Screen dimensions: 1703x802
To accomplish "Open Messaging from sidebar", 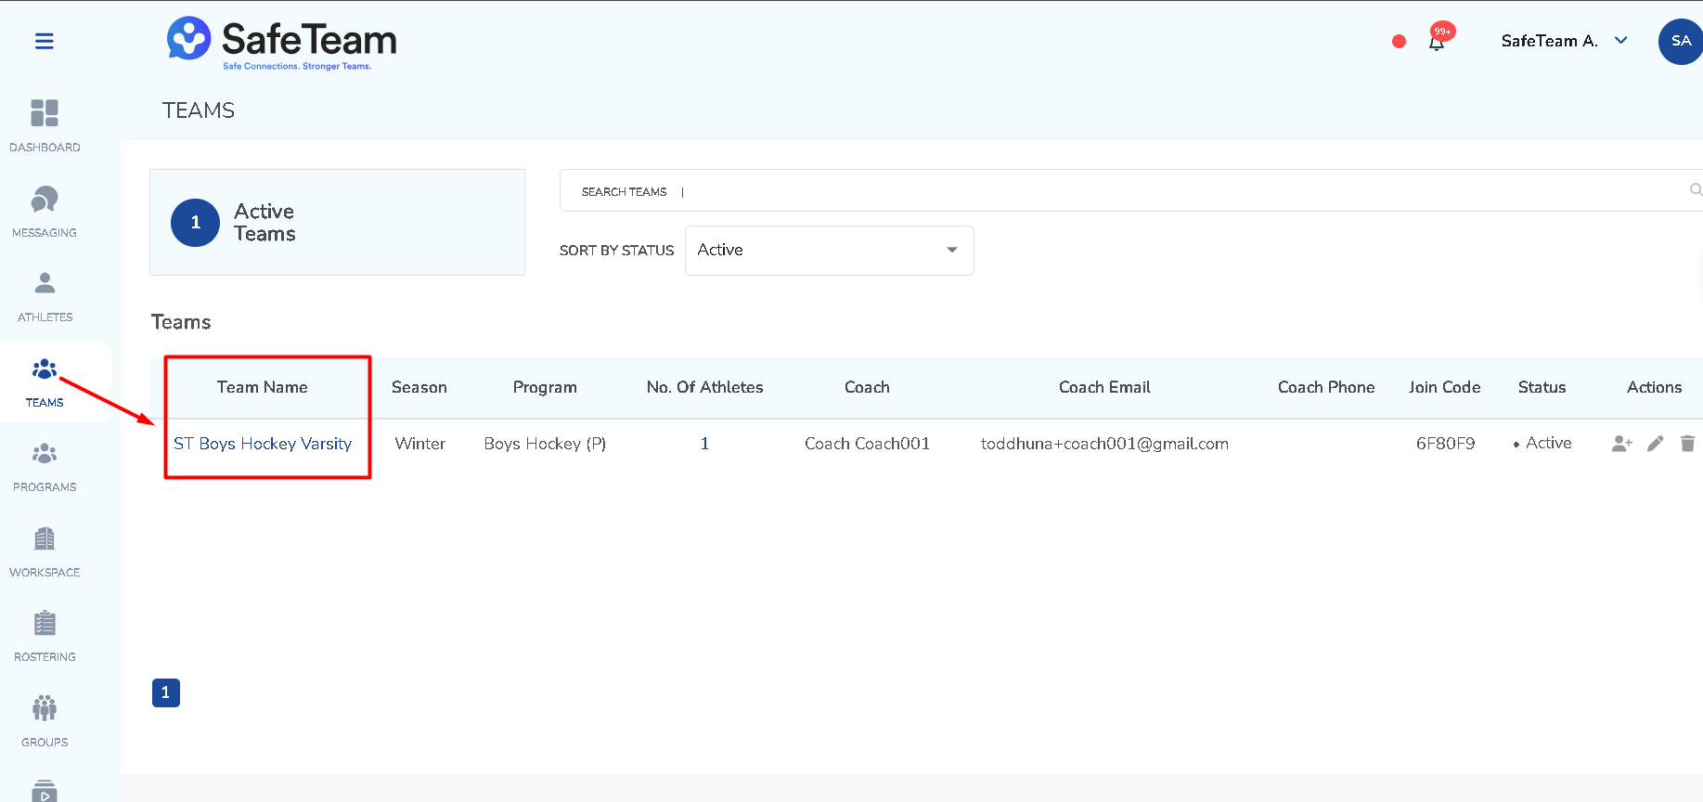I will pos(45,212).
